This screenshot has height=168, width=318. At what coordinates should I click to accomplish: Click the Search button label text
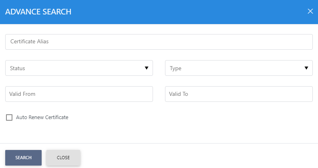(23, 158)
